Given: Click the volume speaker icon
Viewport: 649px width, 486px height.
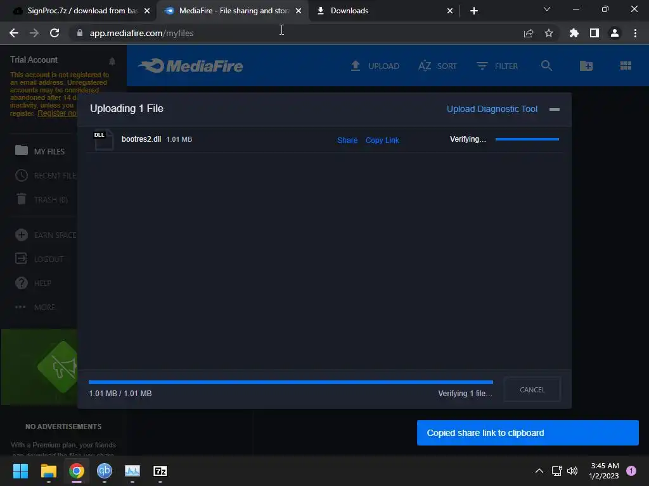Looking at the screenshot, I should (x=572, y=471).
